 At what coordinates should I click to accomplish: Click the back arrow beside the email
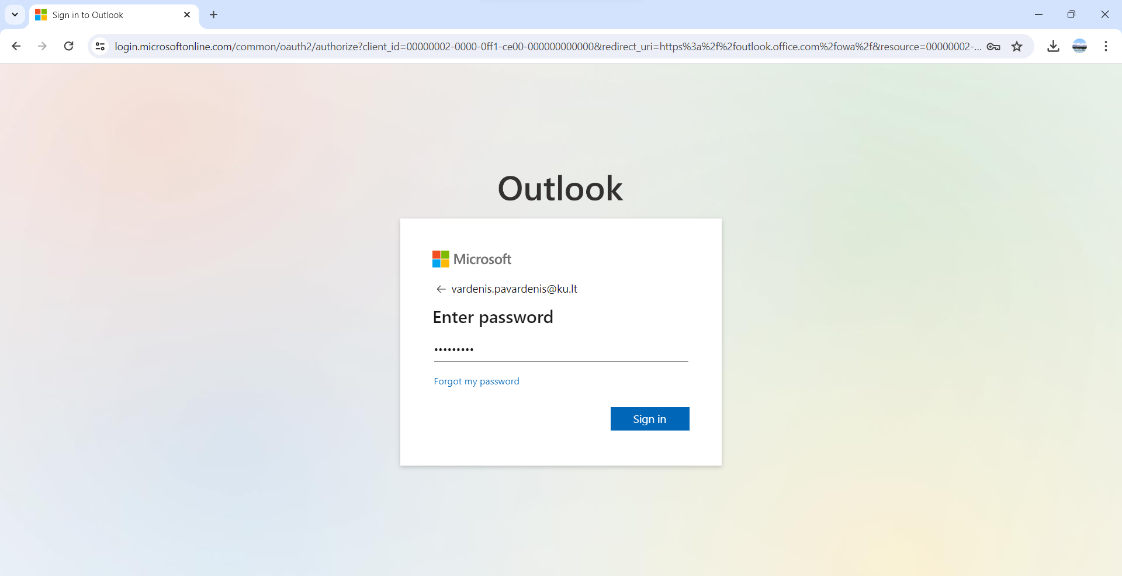[x=441, y=289]
